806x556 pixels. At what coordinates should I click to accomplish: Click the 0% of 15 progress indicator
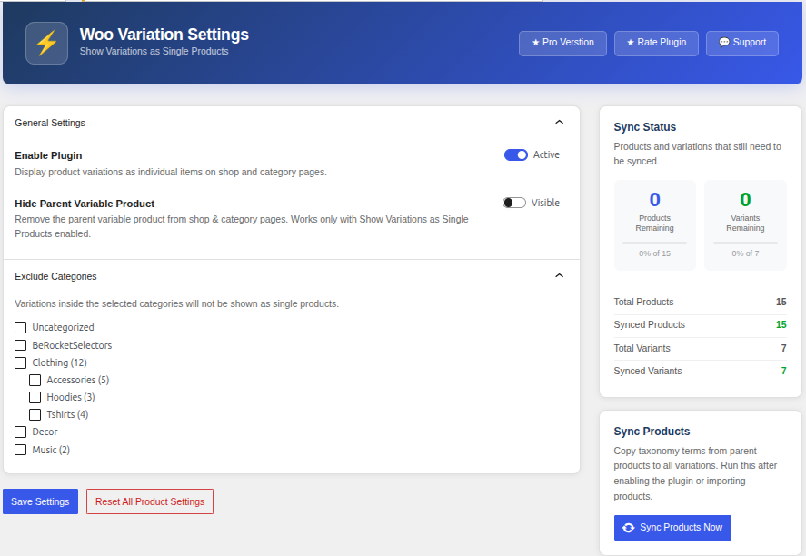point(654,253)
